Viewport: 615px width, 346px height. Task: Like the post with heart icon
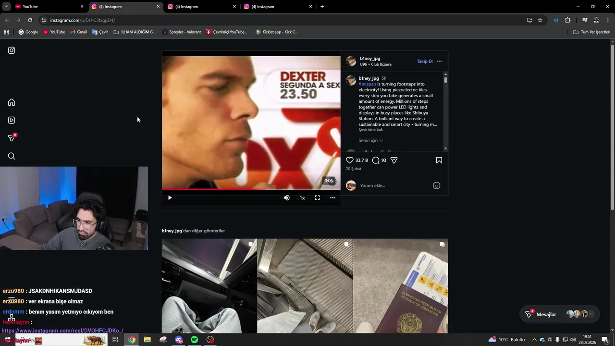click(350, 160)
